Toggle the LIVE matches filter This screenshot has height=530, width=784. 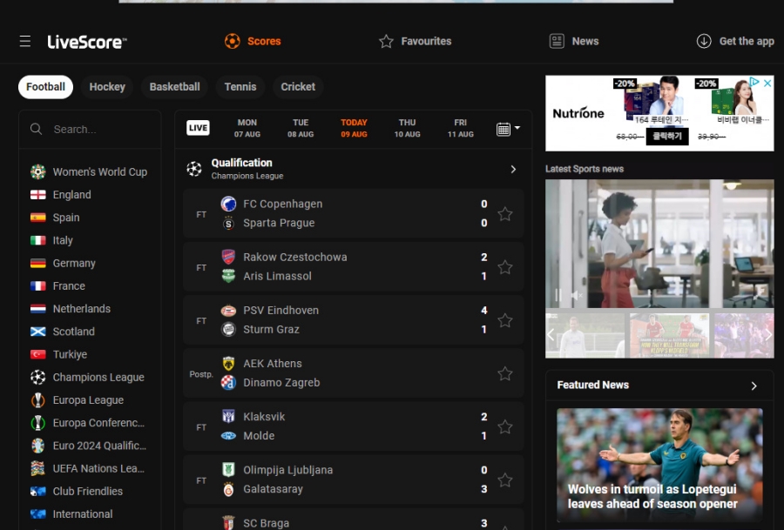(198, 128)
